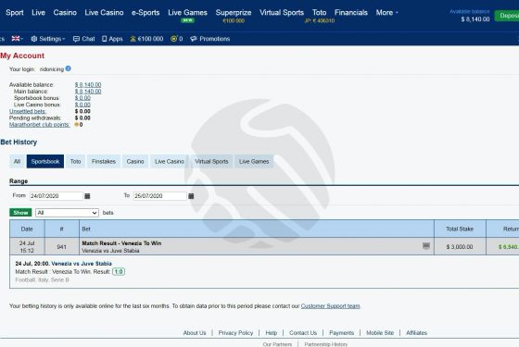Open the Unsettled bets link
This screenshot has height=347, width=519.
[x=28, y=111]
